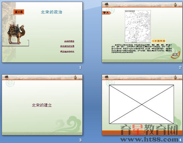183x143 pixels.
Task: Select the slide 3 北宋的建立 thumbnail
Action: (42, 105)
